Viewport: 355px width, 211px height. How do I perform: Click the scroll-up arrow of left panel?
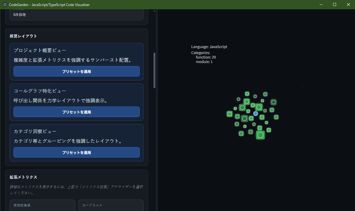click(154, 11)
